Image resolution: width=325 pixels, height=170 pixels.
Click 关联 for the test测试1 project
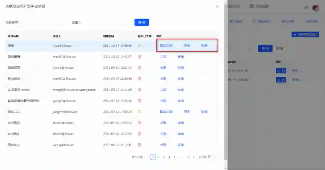pyautogui.click(x=163, y=123)
